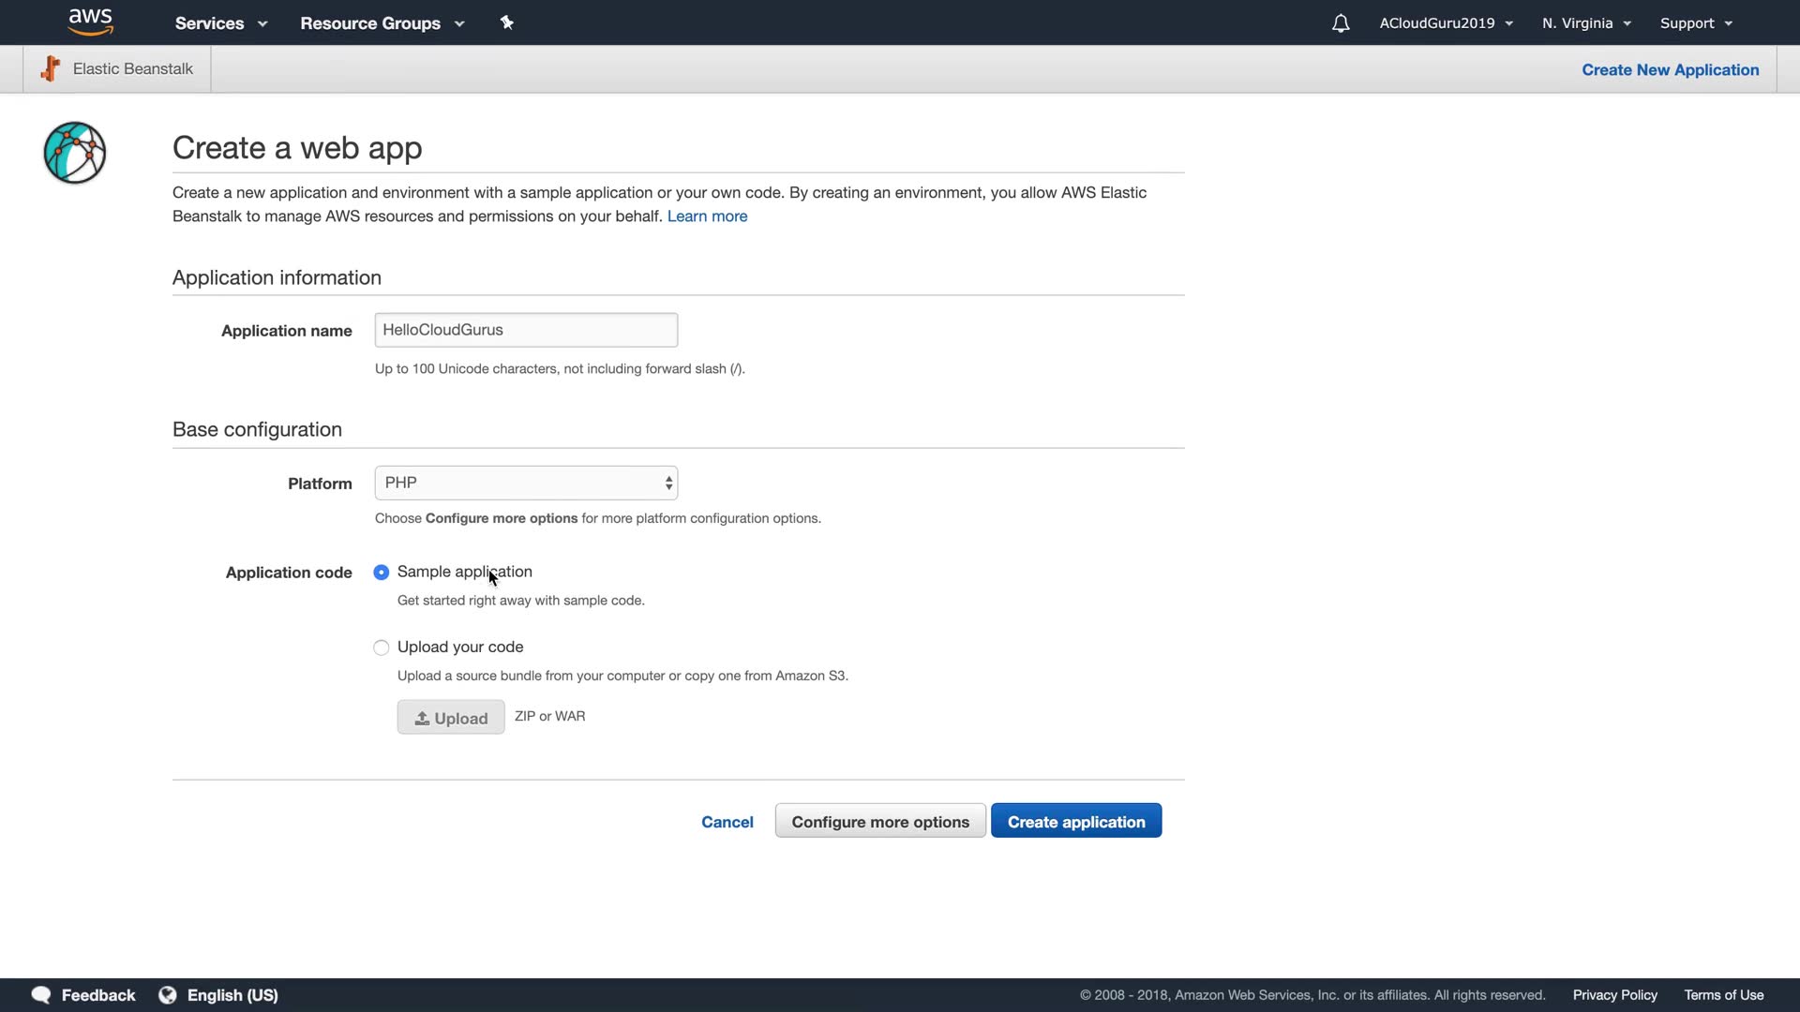Click the Application name text field
The height and width of the screenshot is (1012, 1800).
pos(526,330)
